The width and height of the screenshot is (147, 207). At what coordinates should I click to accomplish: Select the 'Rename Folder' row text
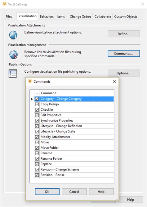click(x=51, y=159)
